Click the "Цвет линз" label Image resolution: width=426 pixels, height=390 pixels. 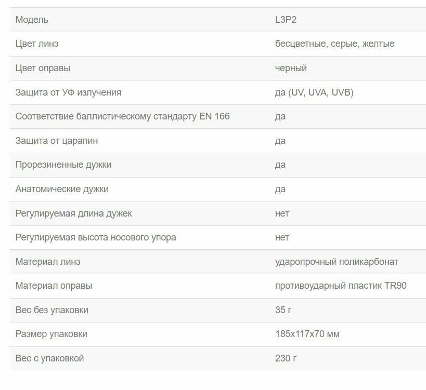point(37,44)
